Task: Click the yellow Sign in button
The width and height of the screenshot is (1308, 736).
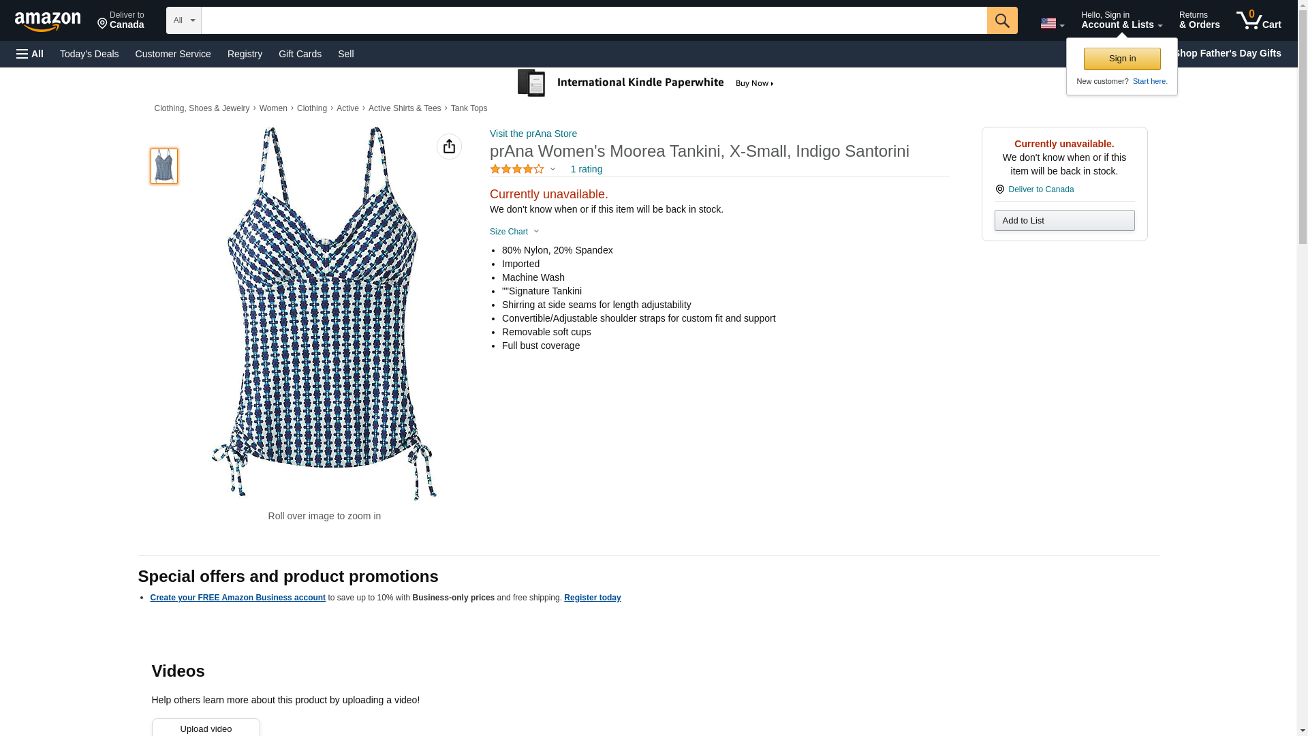Action: point(1122,59)
